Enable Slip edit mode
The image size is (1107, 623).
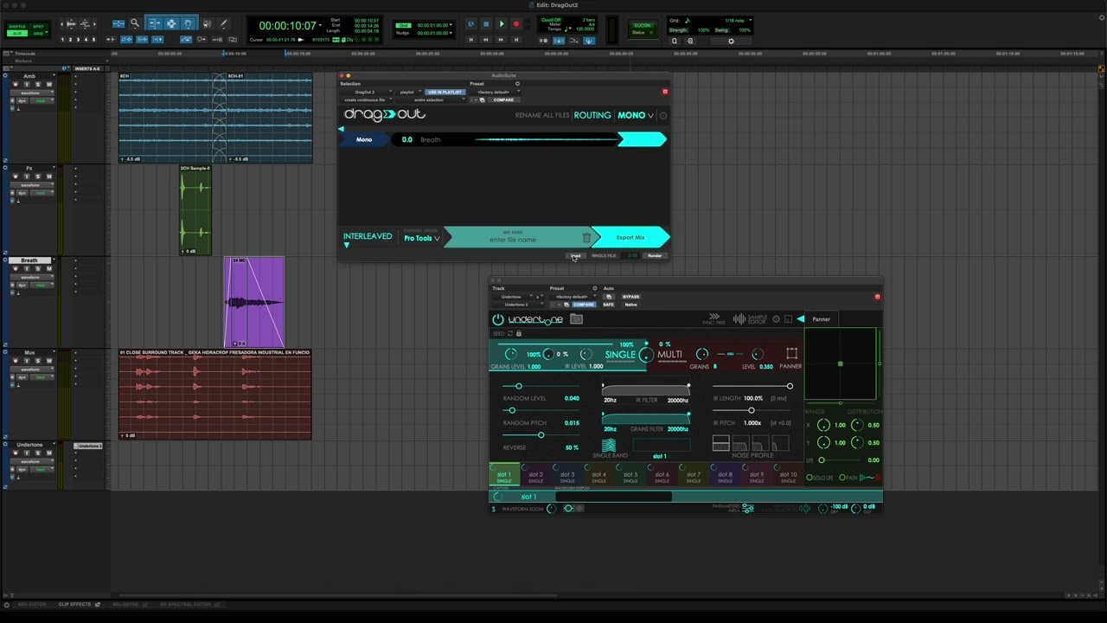coord(16,33)
